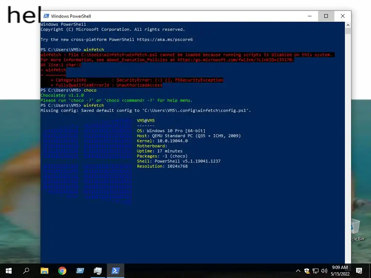Open the clock showing 9:09 AM
The height and width of the screenshot is (278, 371).
click(340, 271)
